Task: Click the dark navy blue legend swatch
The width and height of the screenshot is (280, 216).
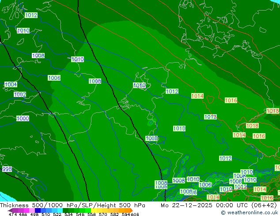Action: point(38,210)
